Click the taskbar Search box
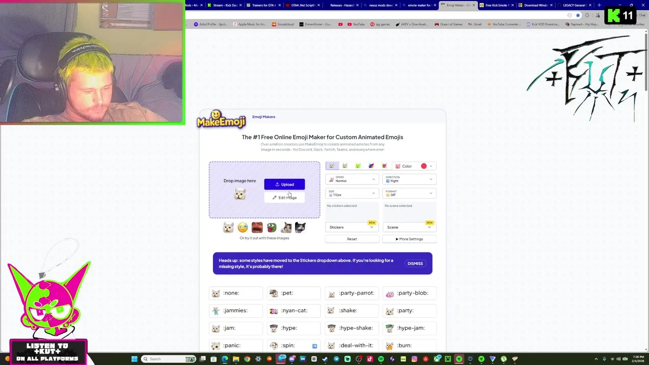The width and height of the screenshot is (649, 365). 168,359
